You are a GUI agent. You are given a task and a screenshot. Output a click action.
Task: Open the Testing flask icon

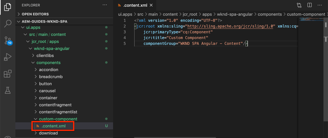point(8,91)
